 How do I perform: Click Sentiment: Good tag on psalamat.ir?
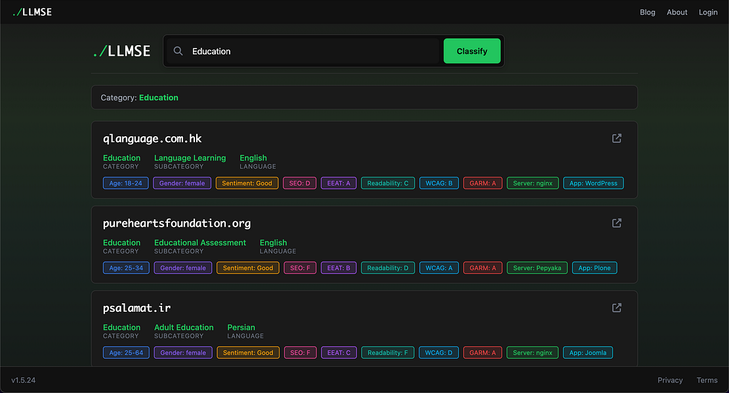click(248, 352)
